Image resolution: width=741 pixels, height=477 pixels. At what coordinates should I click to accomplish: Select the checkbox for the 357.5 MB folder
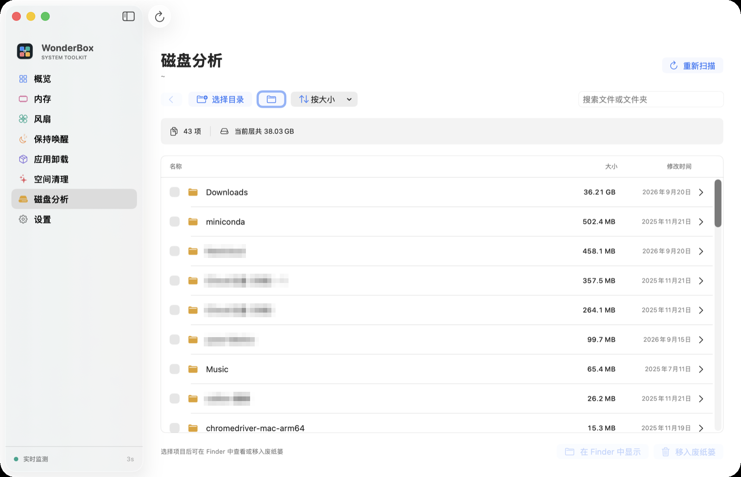tap(175, 281)
